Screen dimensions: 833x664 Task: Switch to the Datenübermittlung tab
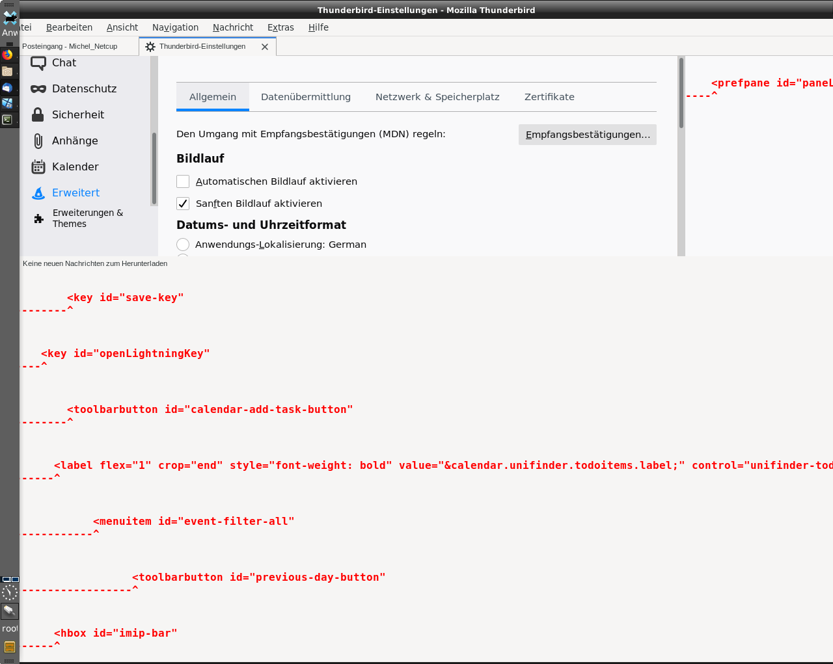coord(306,97)
